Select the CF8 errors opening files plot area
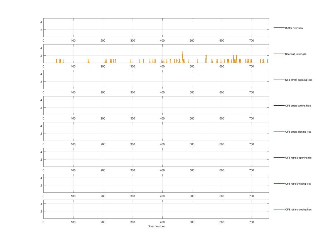 156,79
